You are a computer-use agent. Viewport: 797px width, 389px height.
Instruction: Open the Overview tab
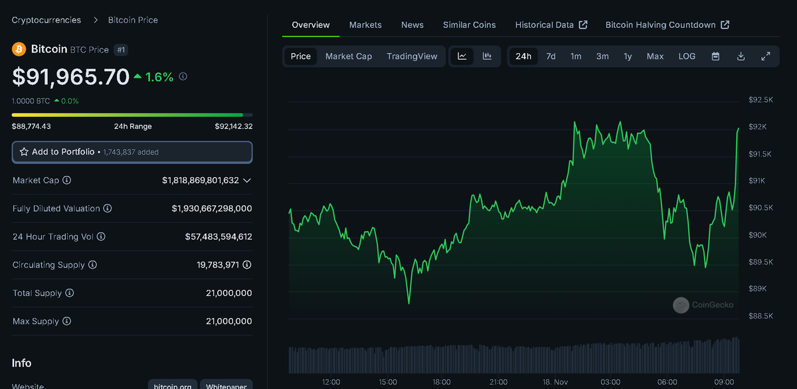[x=311, y=25]
